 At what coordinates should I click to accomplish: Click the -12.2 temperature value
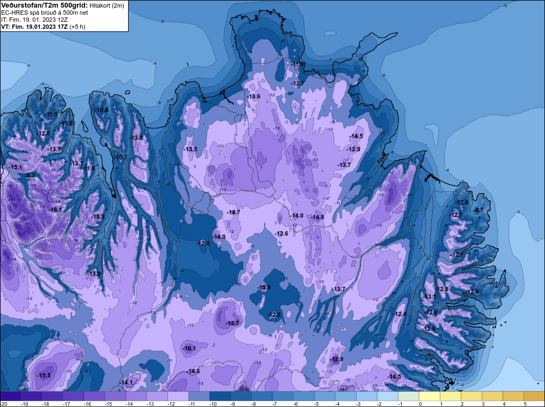pos(274,314)
